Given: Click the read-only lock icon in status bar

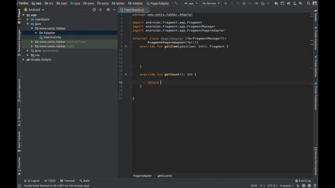Looking at the screenshot, I should pos(298,186).
